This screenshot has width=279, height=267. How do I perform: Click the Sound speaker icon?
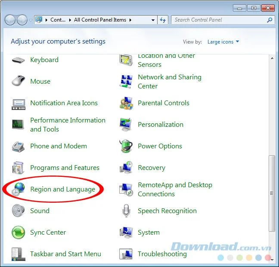pos(18,210)
